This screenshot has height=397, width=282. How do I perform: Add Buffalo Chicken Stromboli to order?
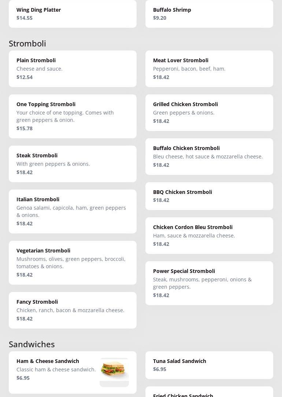pyautogui.click(x=209, y=157)
